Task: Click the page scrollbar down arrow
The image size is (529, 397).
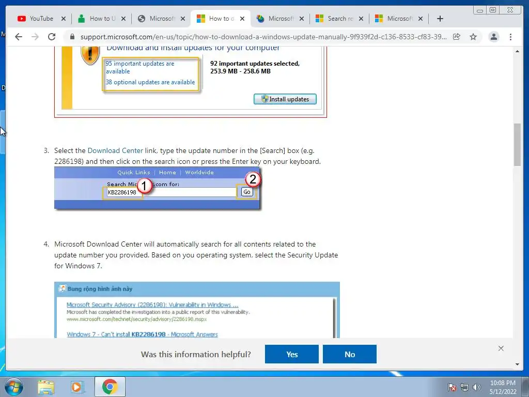Action: (x=517, y=364)
